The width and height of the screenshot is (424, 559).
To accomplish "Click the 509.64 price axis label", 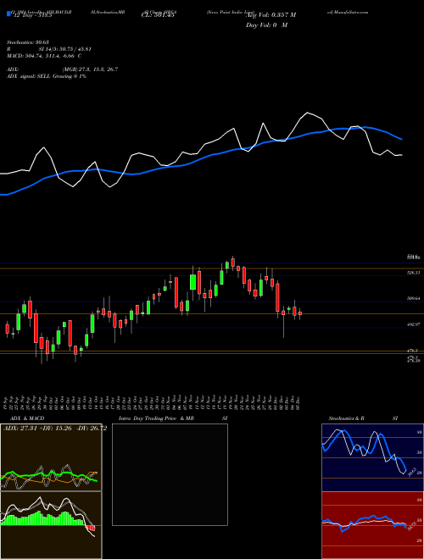I will [x=413, y=298].
